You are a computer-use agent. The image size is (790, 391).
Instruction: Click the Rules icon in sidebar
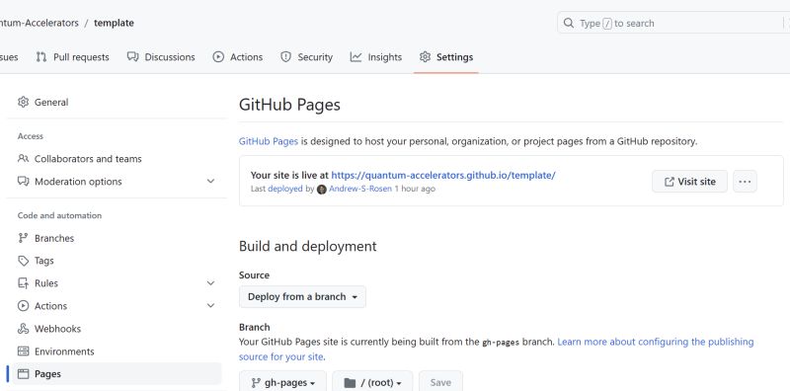pyautogui.click(x=23, y=283)
